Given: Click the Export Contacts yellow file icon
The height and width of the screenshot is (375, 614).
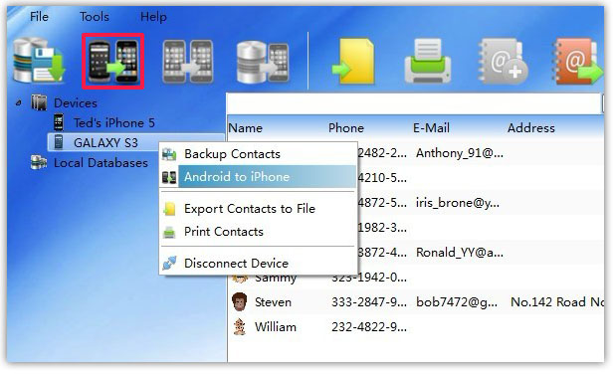Looking at the screenshot, I should click(x=170, y=209).
